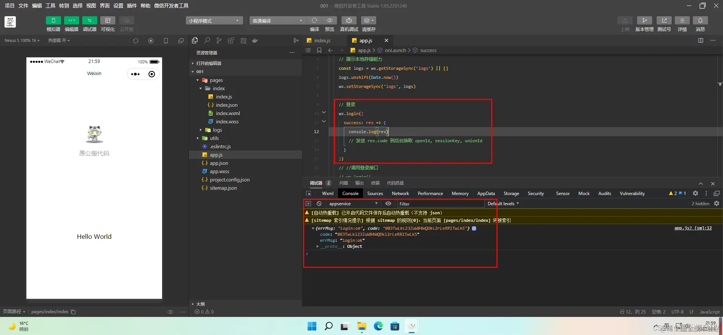Open the source control sidebar icon

click(x=219, y=40)
